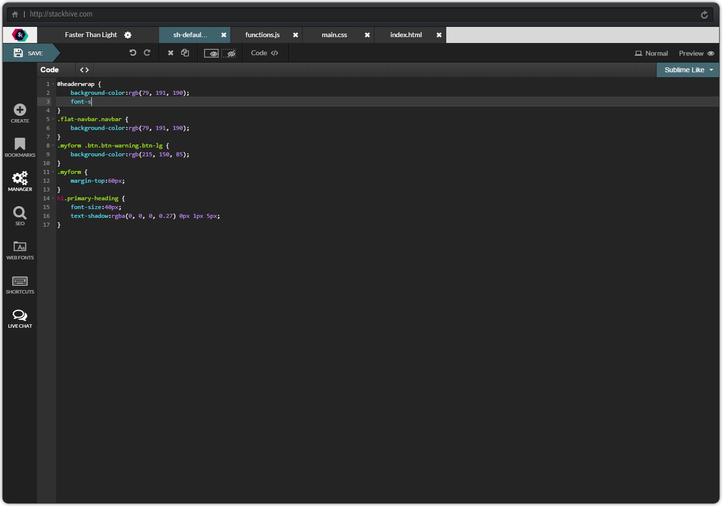Screen dimensions: 723x506
Task: Click the SAVE button
Action: click(x=29, y=53)
